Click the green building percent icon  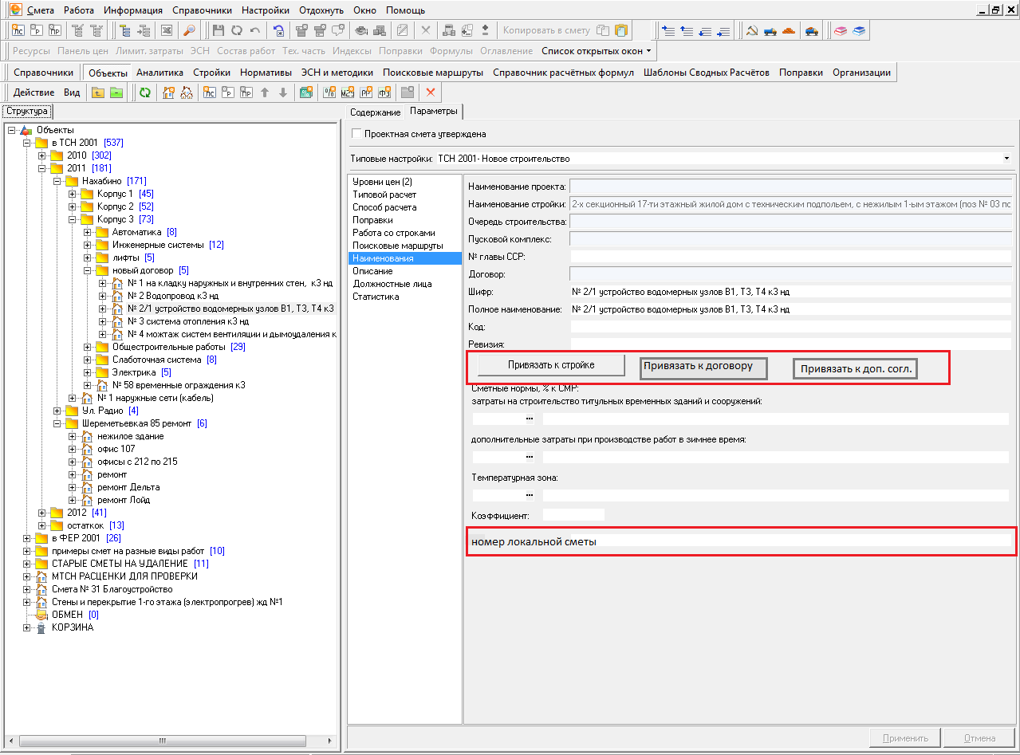[306, 92]
